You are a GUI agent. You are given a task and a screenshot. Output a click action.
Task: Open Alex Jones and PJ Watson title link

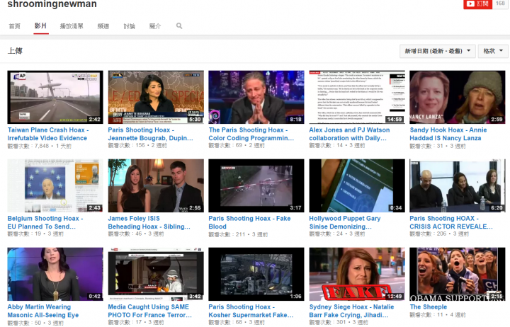349,134
